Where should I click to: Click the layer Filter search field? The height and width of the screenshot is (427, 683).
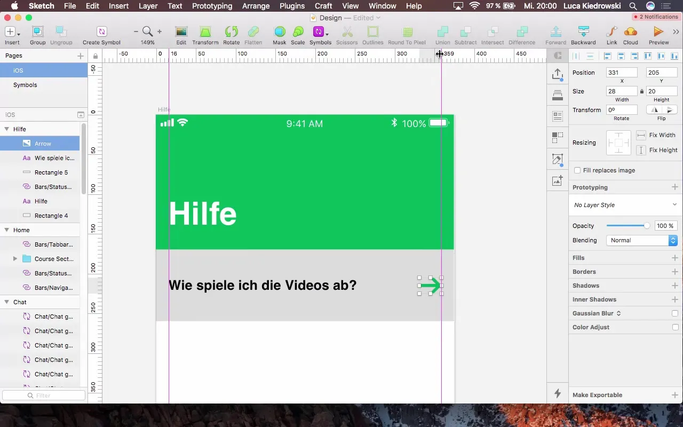tap(44, 396)
